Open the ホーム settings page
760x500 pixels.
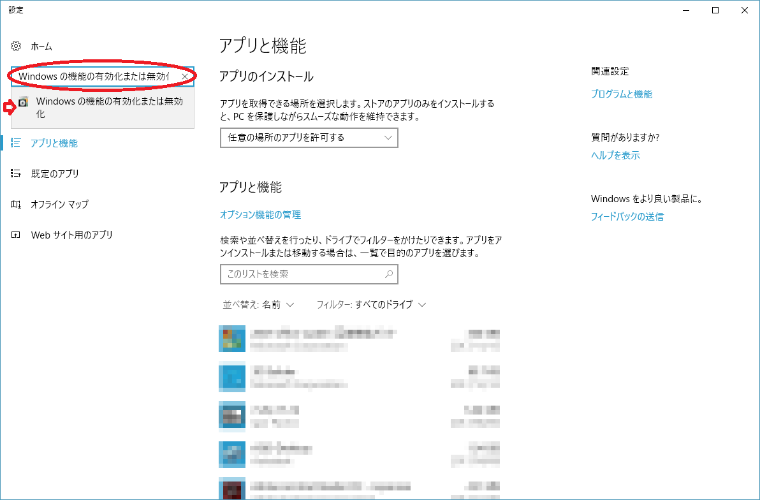pyautogui.click(x=41, y=46)
